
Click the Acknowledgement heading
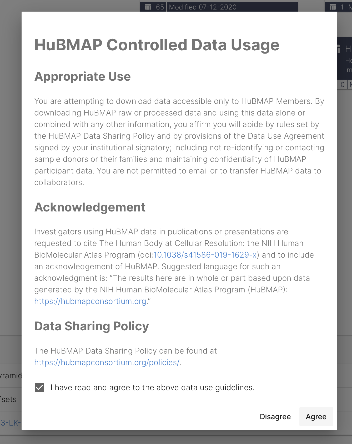[90, 207]
